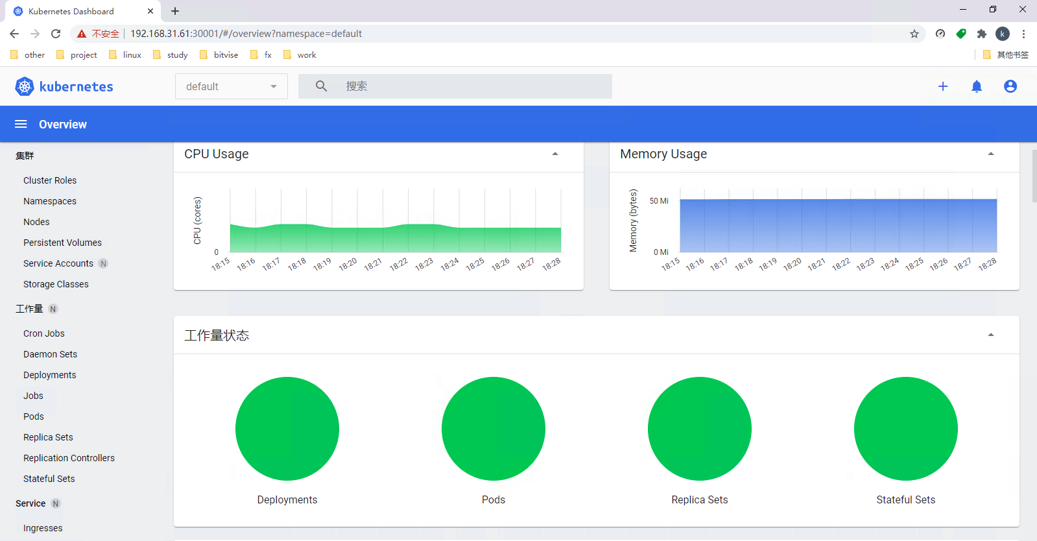The image size is (1037, 541).
Task: Collapse the Memory Usage card
Action: [991, 154]
